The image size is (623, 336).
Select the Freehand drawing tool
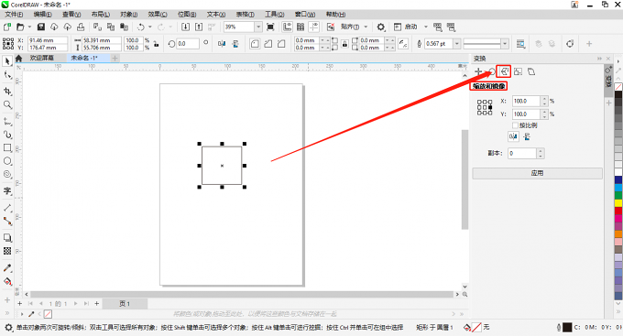click(x=7, y=121)
